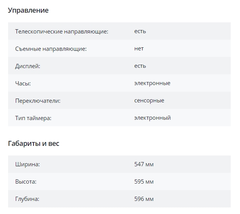The image size is (240, 214).
Task: Select the "547 мм" width value
Action: pos(144,164)
